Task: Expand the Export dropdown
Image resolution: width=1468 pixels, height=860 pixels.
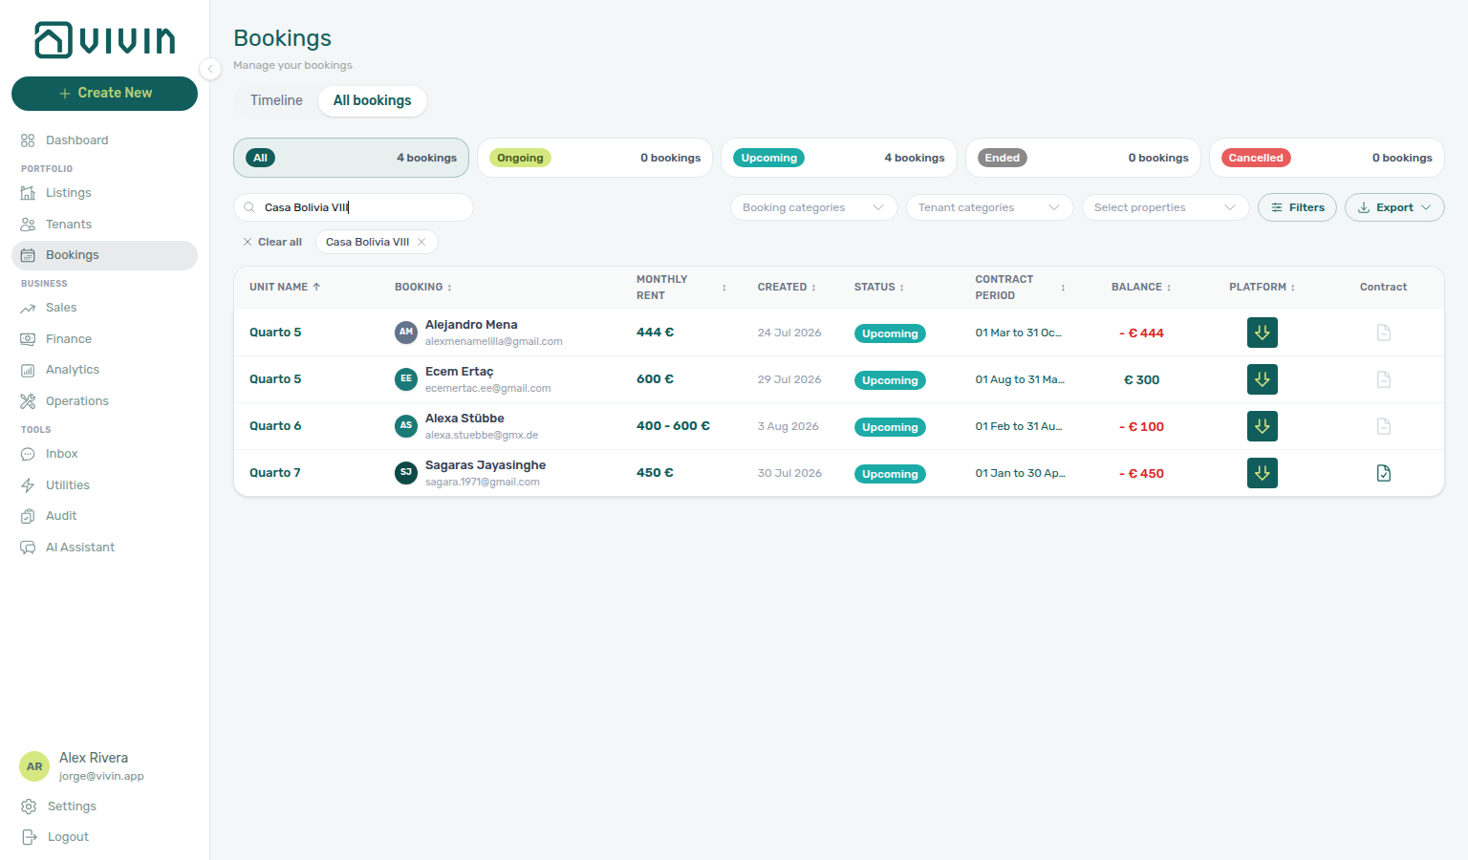Action: [x=1394, y=207]
